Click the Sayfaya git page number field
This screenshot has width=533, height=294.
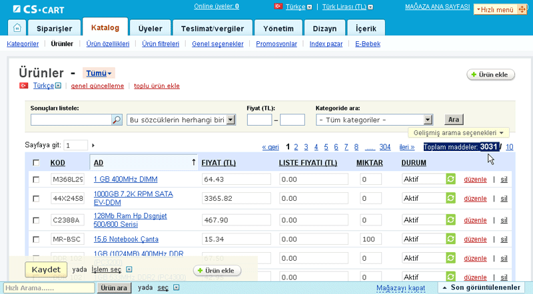tap(75, 145)
